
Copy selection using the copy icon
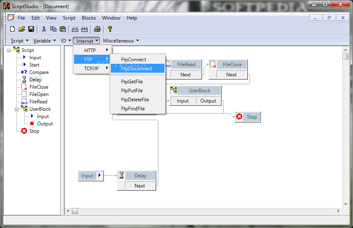tap(53, 29)
